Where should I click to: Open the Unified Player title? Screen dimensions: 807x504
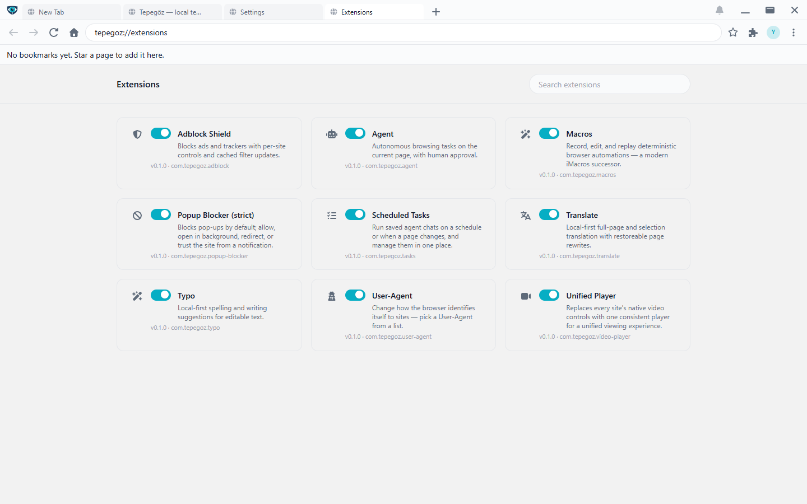[591, 296]
